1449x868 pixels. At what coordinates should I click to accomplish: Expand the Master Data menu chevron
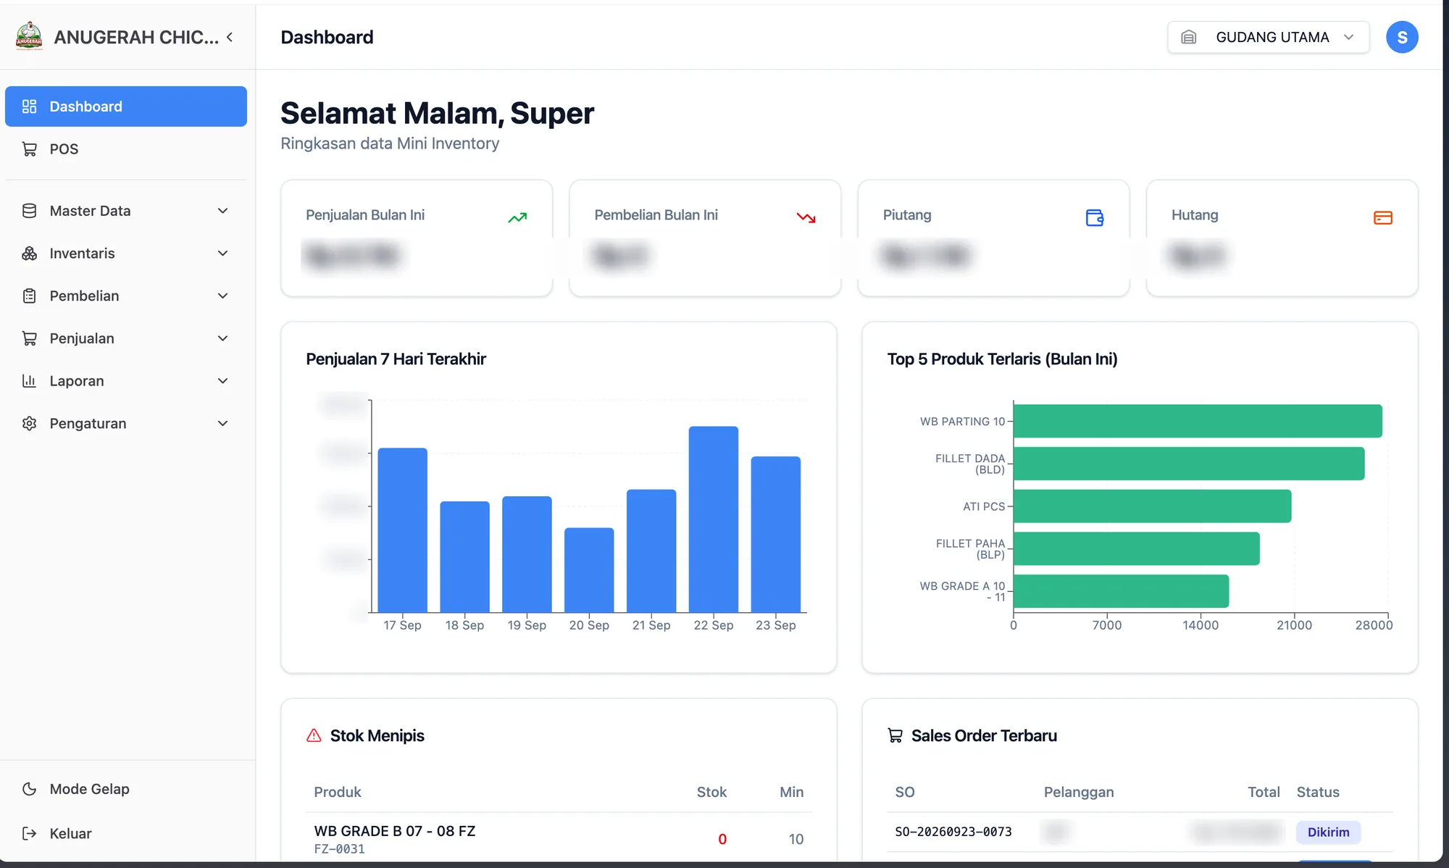coord(223,211)
